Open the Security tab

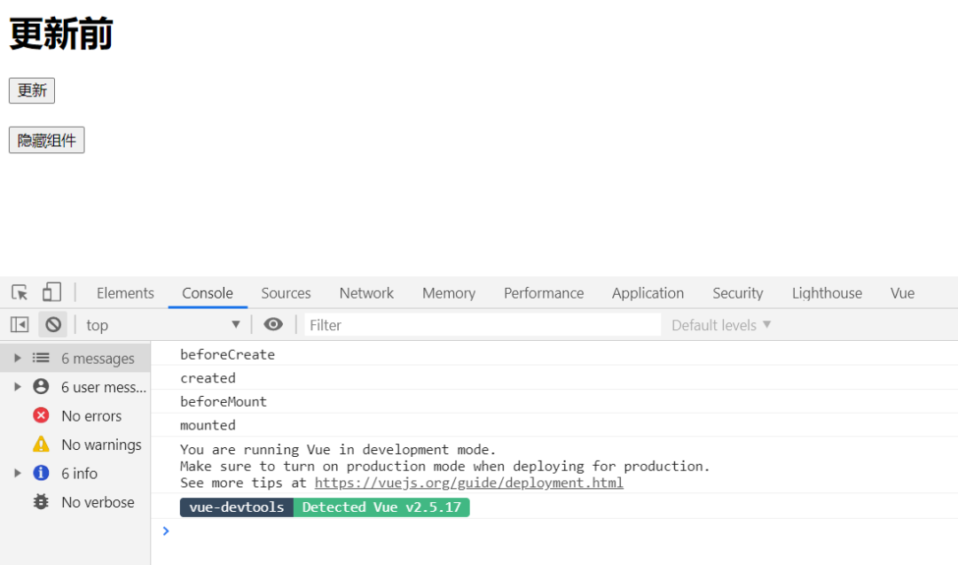tap(737, 293)
